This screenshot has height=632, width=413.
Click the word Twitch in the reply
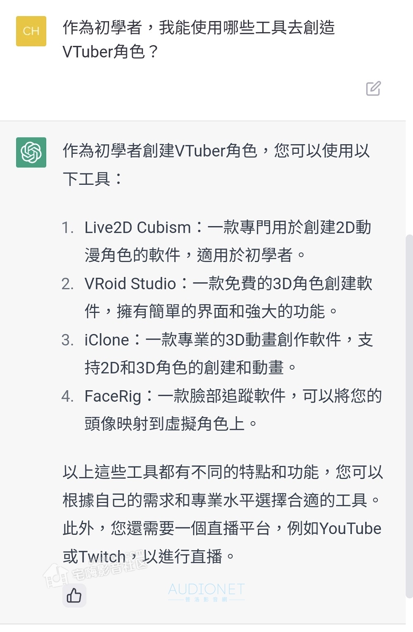pyautogui.click(x=102, y=556)
